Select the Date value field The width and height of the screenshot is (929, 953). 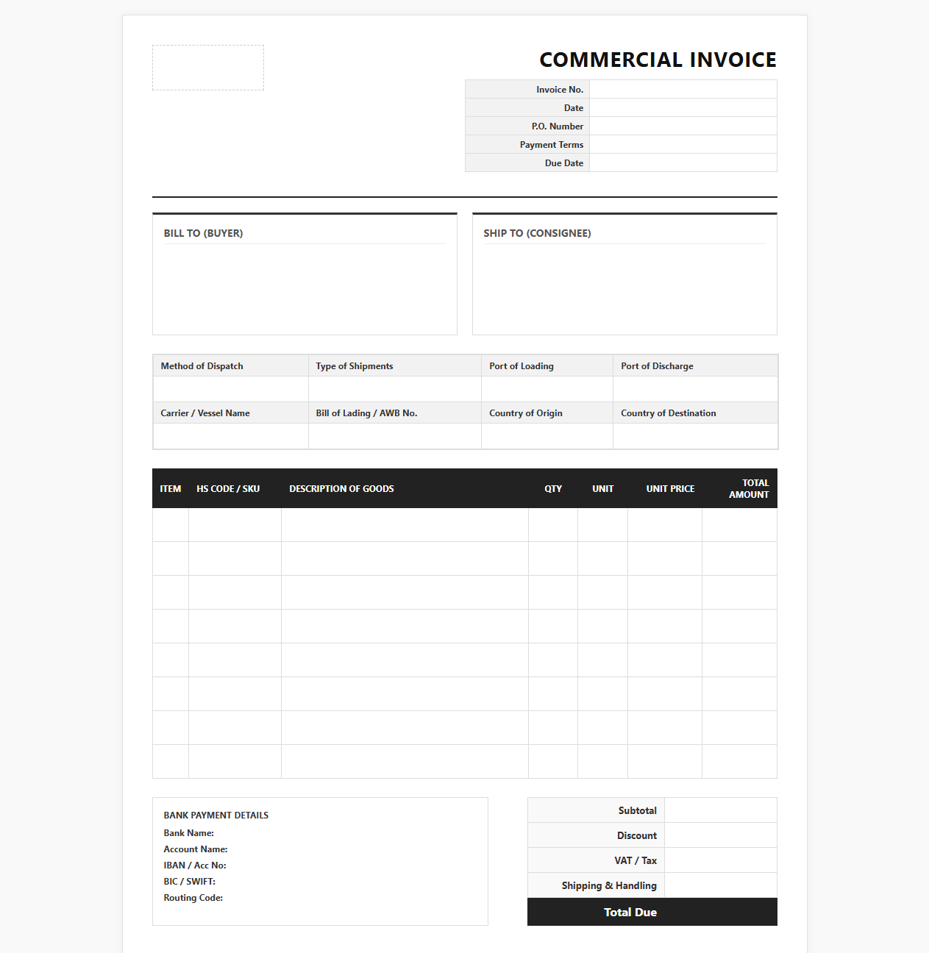(683, 107)
